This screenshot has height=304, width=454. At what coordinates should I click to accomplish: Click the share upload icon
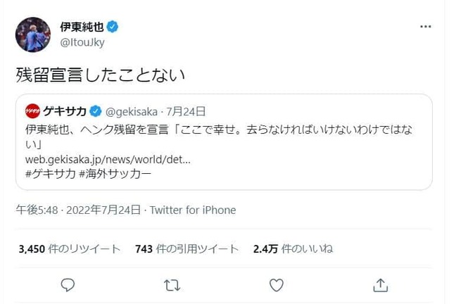[x=380, y=284]
